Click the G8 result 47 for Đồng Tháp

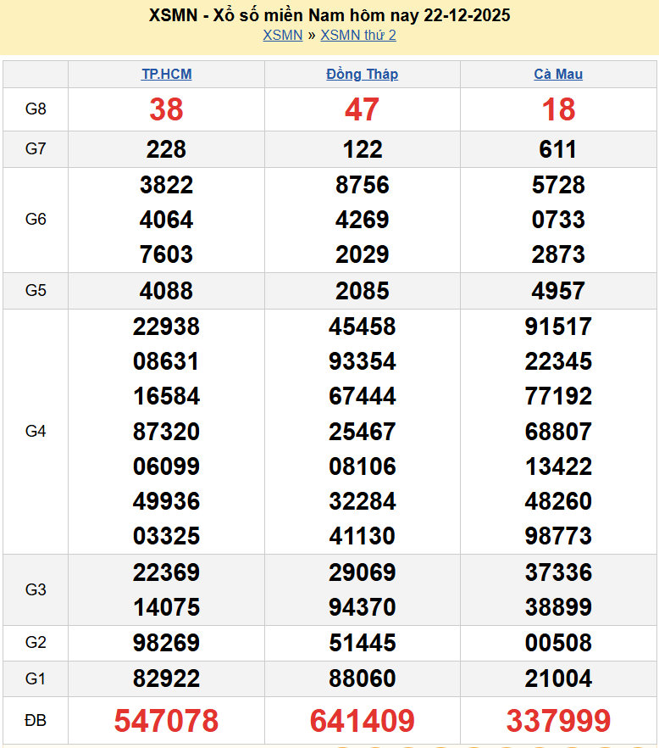362,109
